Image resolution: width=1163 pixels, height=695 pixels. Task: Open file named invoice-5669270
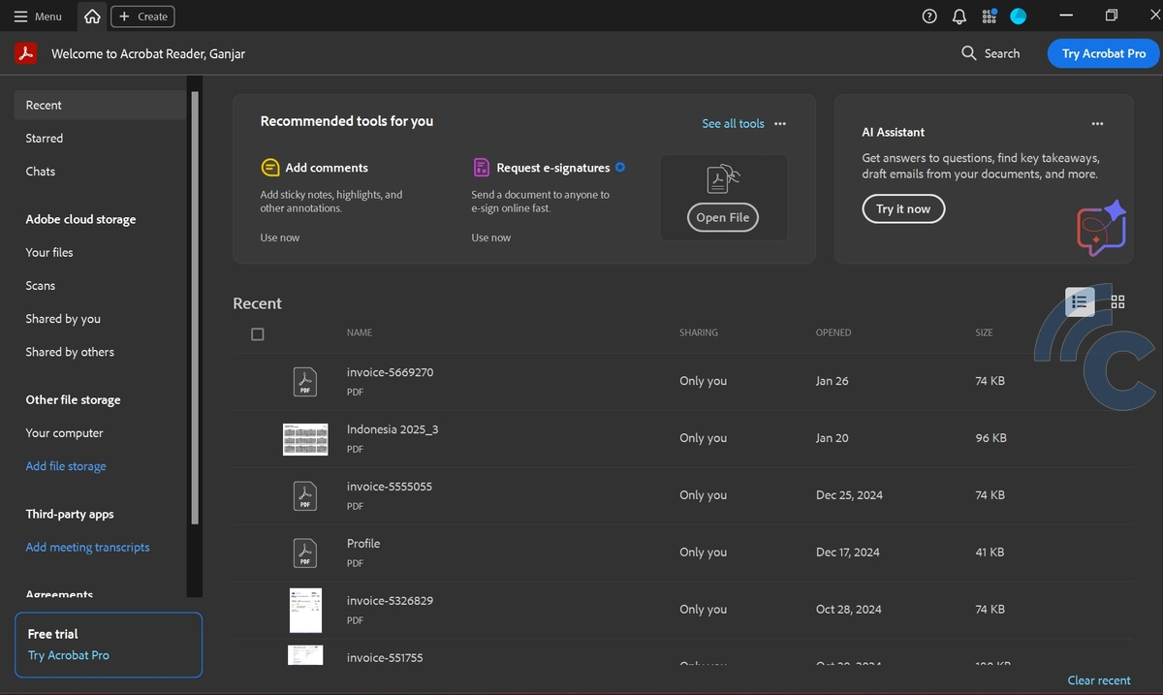[x=390, y=372]
